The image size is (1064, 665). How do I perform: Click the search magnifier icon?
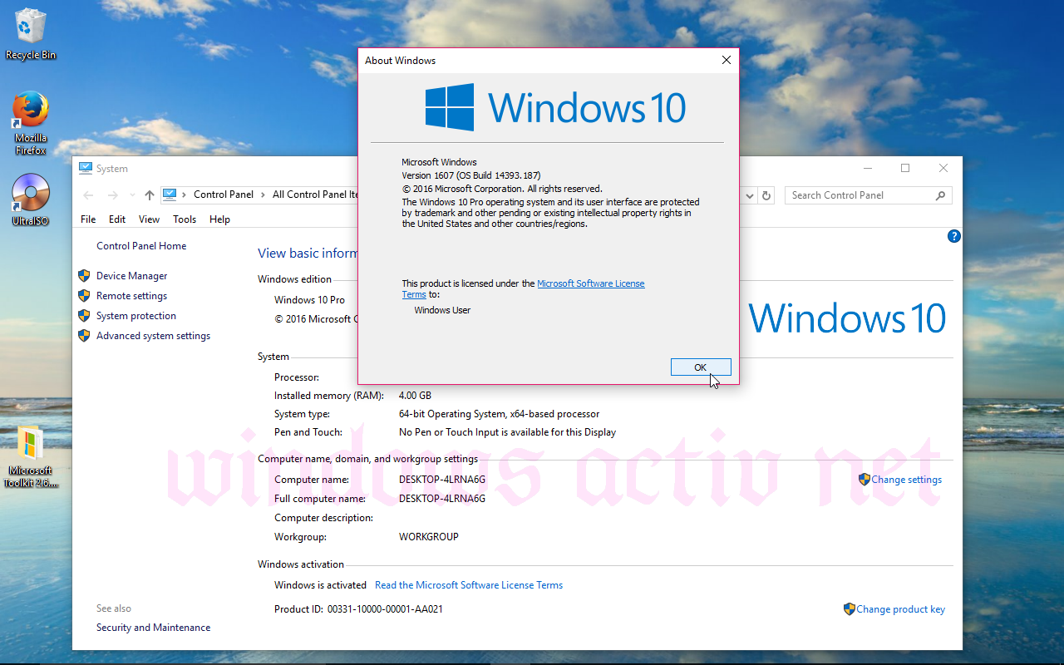(941, 195)
